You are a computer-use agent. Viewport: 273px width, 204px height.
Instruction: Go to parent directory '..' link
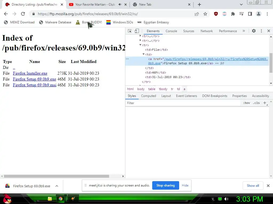click(14, 67)
